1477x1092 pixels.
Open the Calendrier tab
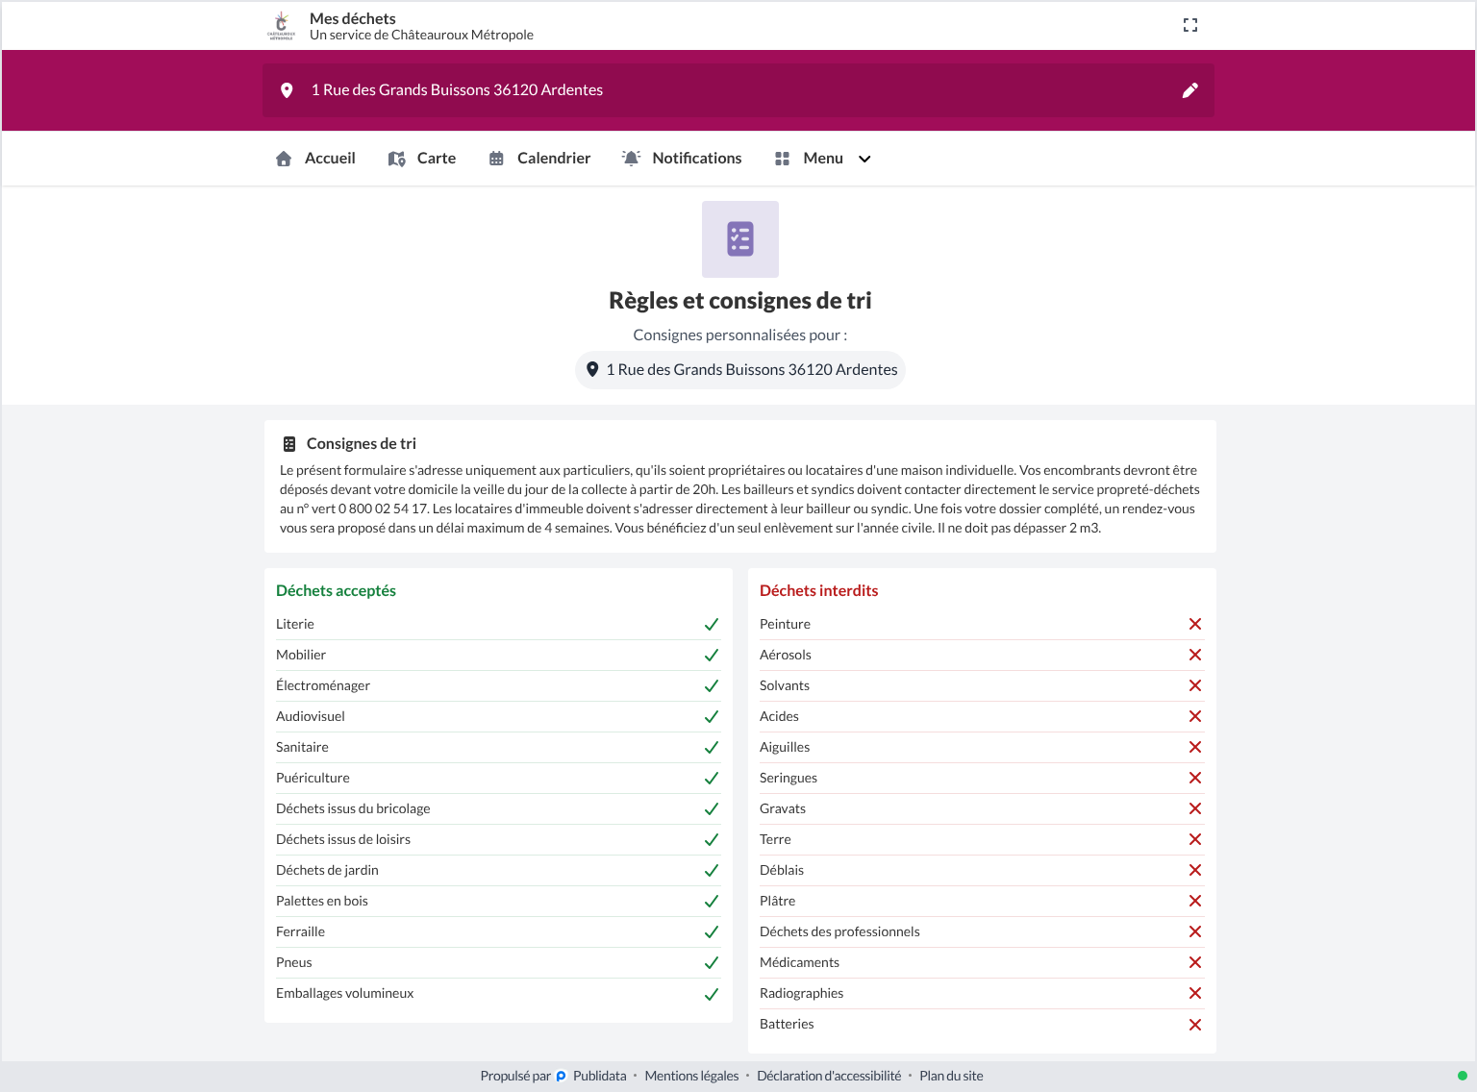point(539,159)
